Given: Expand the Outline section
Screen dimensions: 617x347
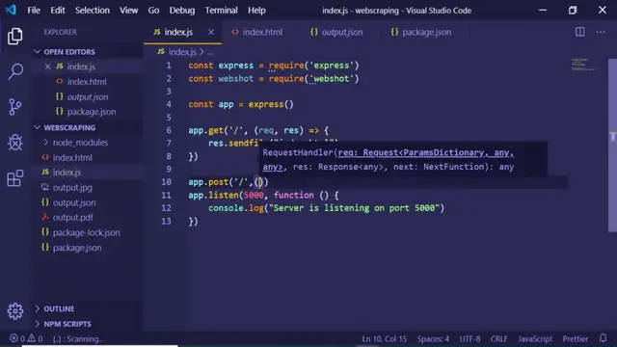Looking at the screenshot, I should pyautogui.click(x=38, y=308).
